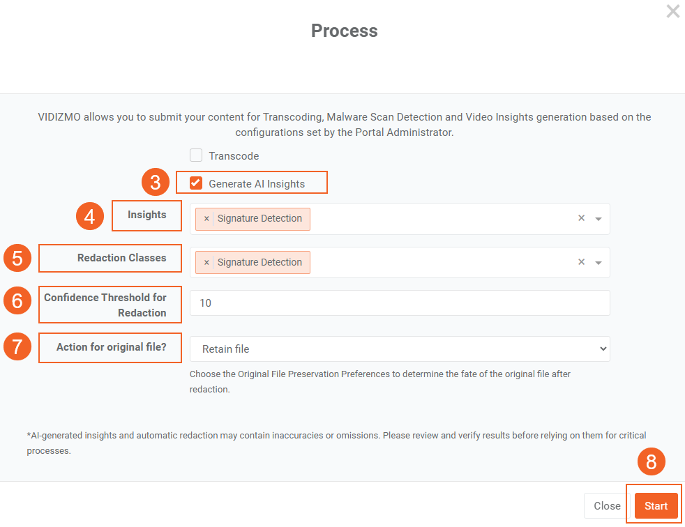Click the Signature Detection chip text in Redaction Classes
Screen dimensions: 685x527
click(x=259, y=263)
